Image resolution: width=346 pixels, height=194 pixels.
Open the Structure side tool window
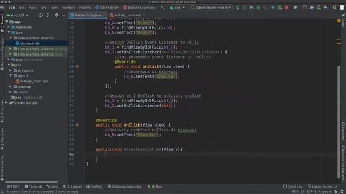coord(2,111)
